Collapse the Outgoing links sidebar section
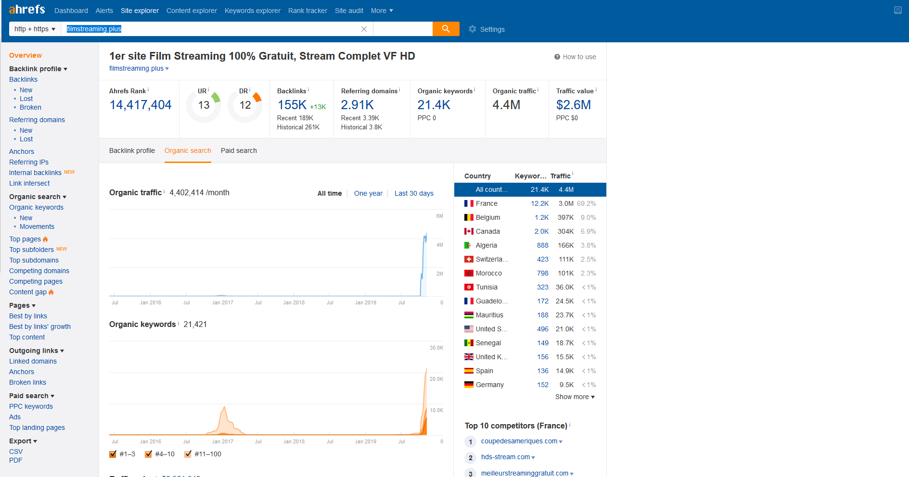The image size is (909, 477). click(37, 351)
